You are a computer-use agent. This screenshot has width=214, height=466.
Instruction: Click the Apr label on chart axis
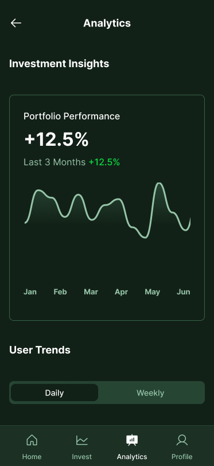click(121, 292)
